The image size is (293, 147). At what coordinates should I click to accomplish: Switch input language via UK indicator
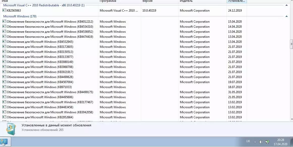tap(248, 141)
